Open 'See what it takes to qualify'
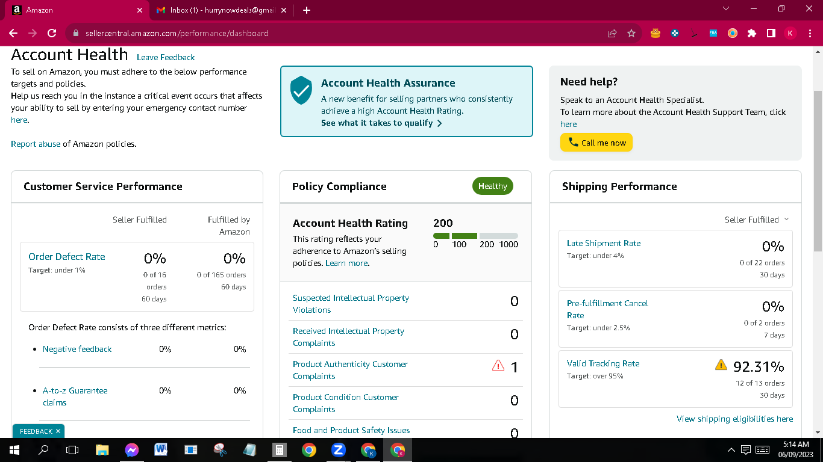Image resolution: width=823 pixels, height=462 pixels. 382,123
